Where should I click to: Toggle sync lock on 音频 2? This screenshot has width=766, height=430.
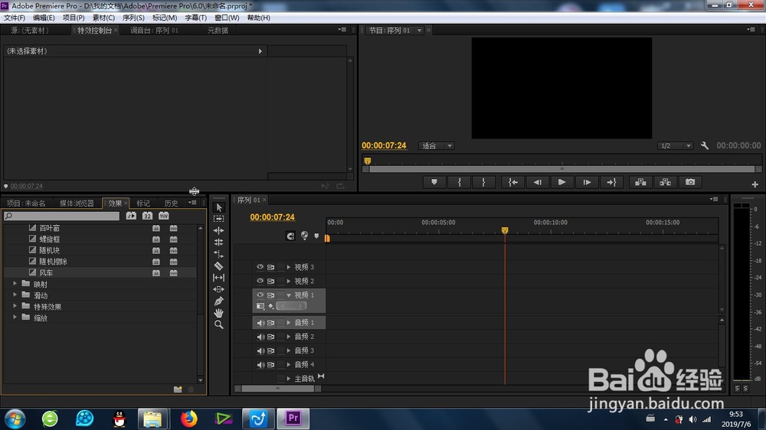tap(270, 337)
